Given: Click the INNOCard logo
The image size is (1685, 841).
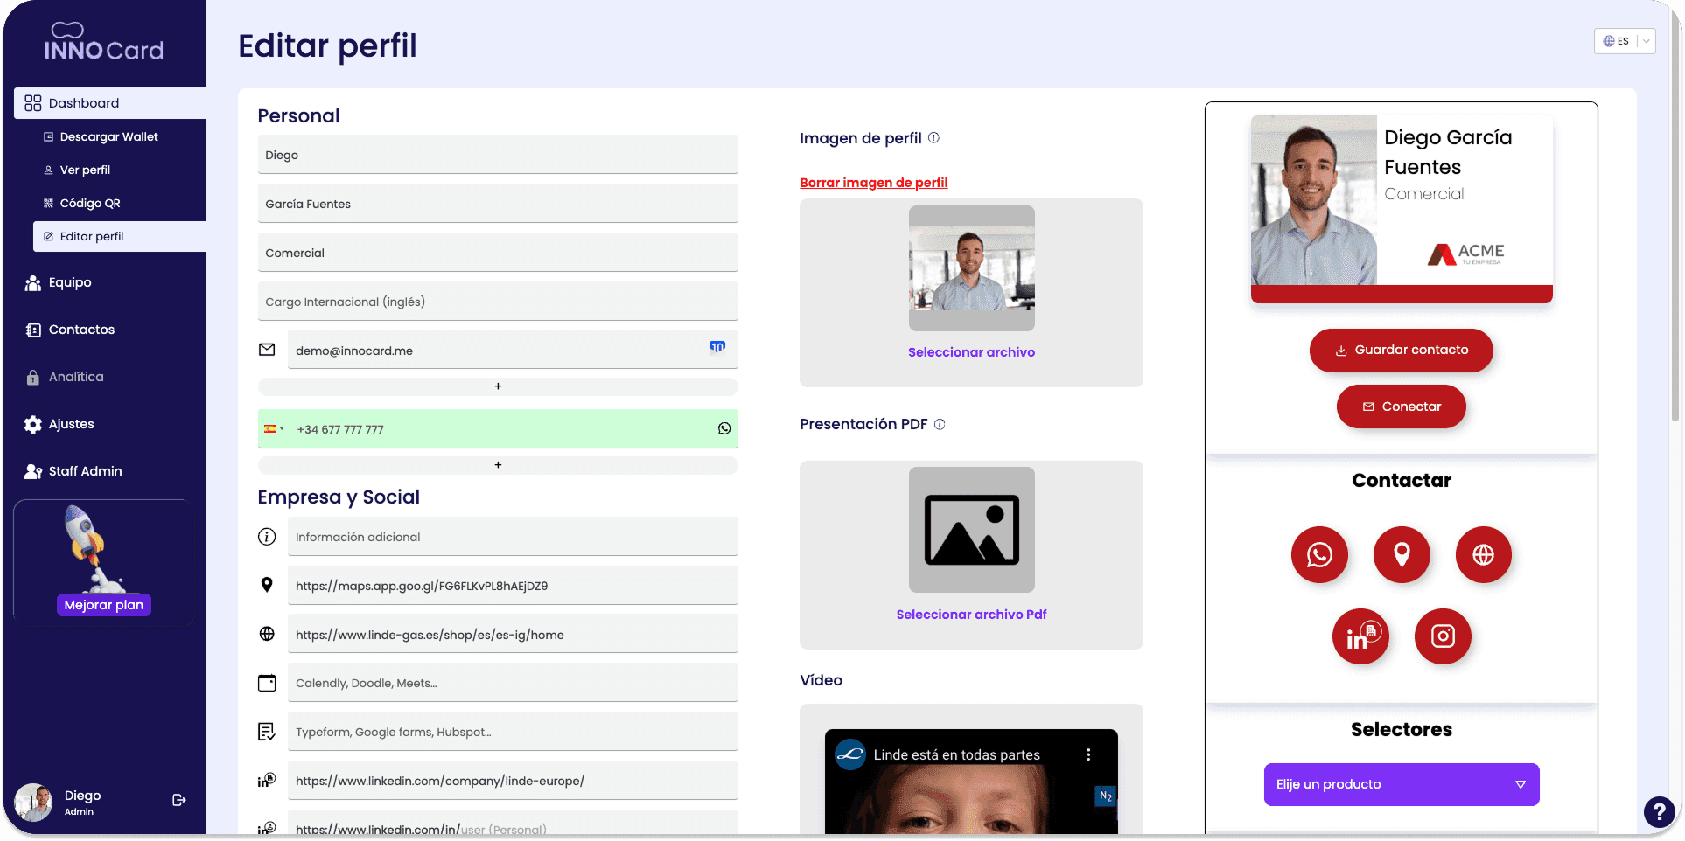Looking at the screenshot, I should pyautogui.click(x=104, y=42).
